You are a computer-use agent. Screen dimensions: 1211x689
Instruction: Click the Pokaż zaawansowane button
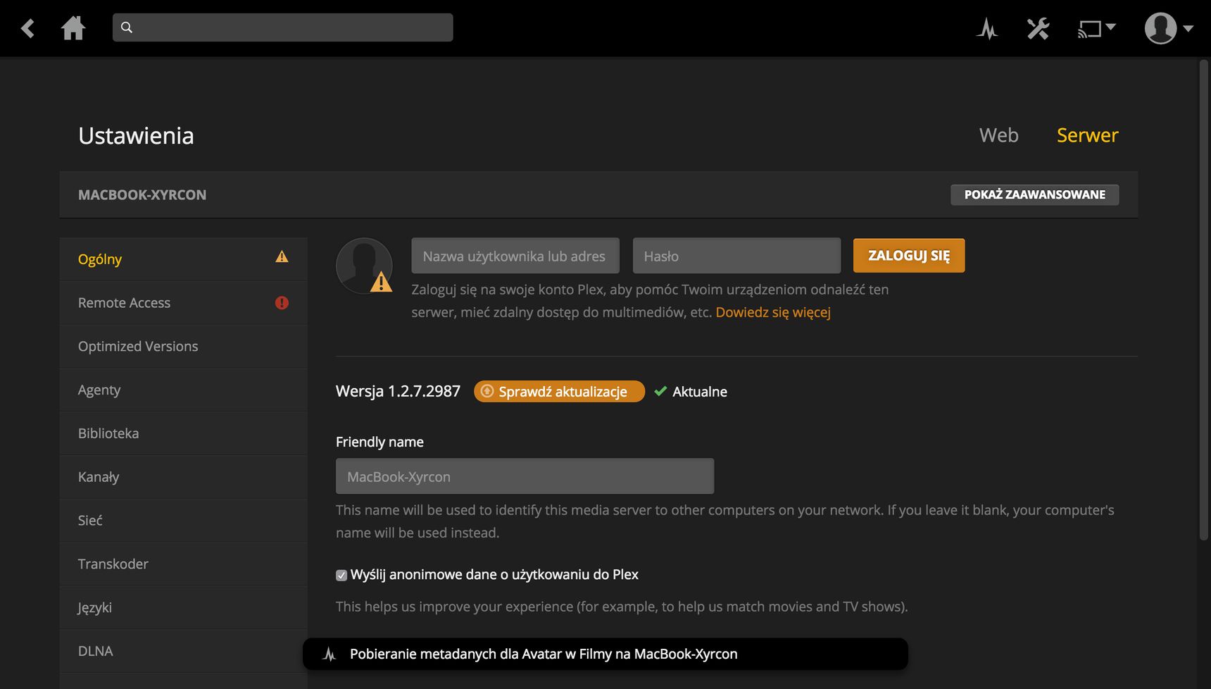click(1034, 194)
